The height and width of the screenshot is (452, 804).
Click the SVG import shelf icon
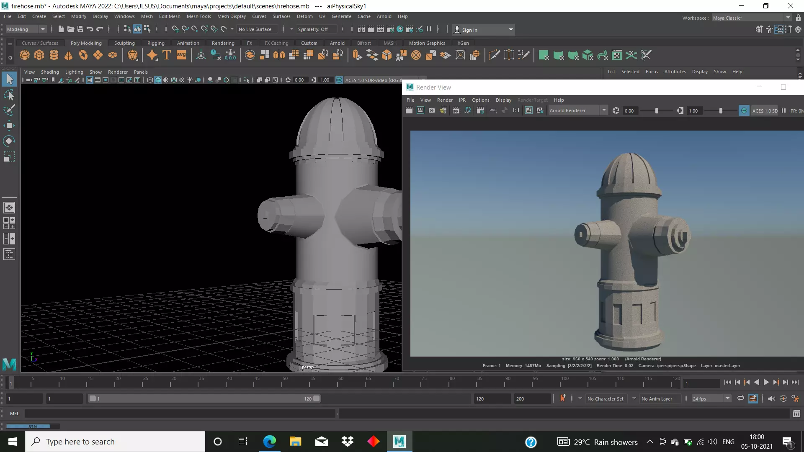(x=181, y=55)
